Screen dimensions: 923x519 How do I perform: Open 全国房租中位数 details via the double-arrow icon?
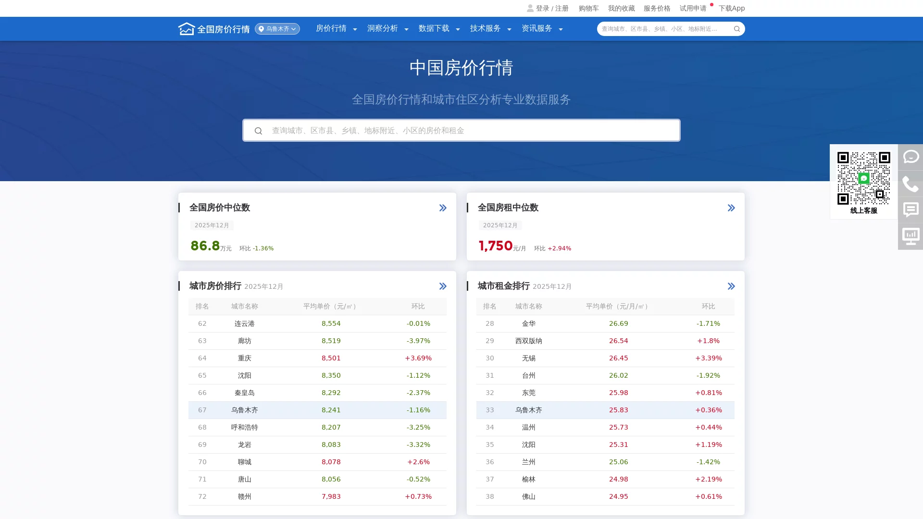731,208
